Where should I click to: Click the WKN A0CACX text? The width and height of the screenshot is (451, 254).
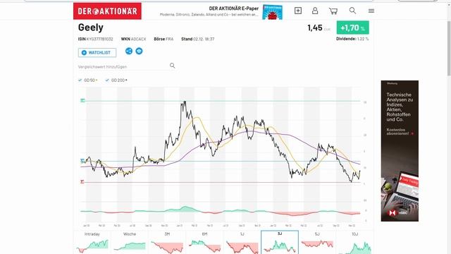click(133, 39)
